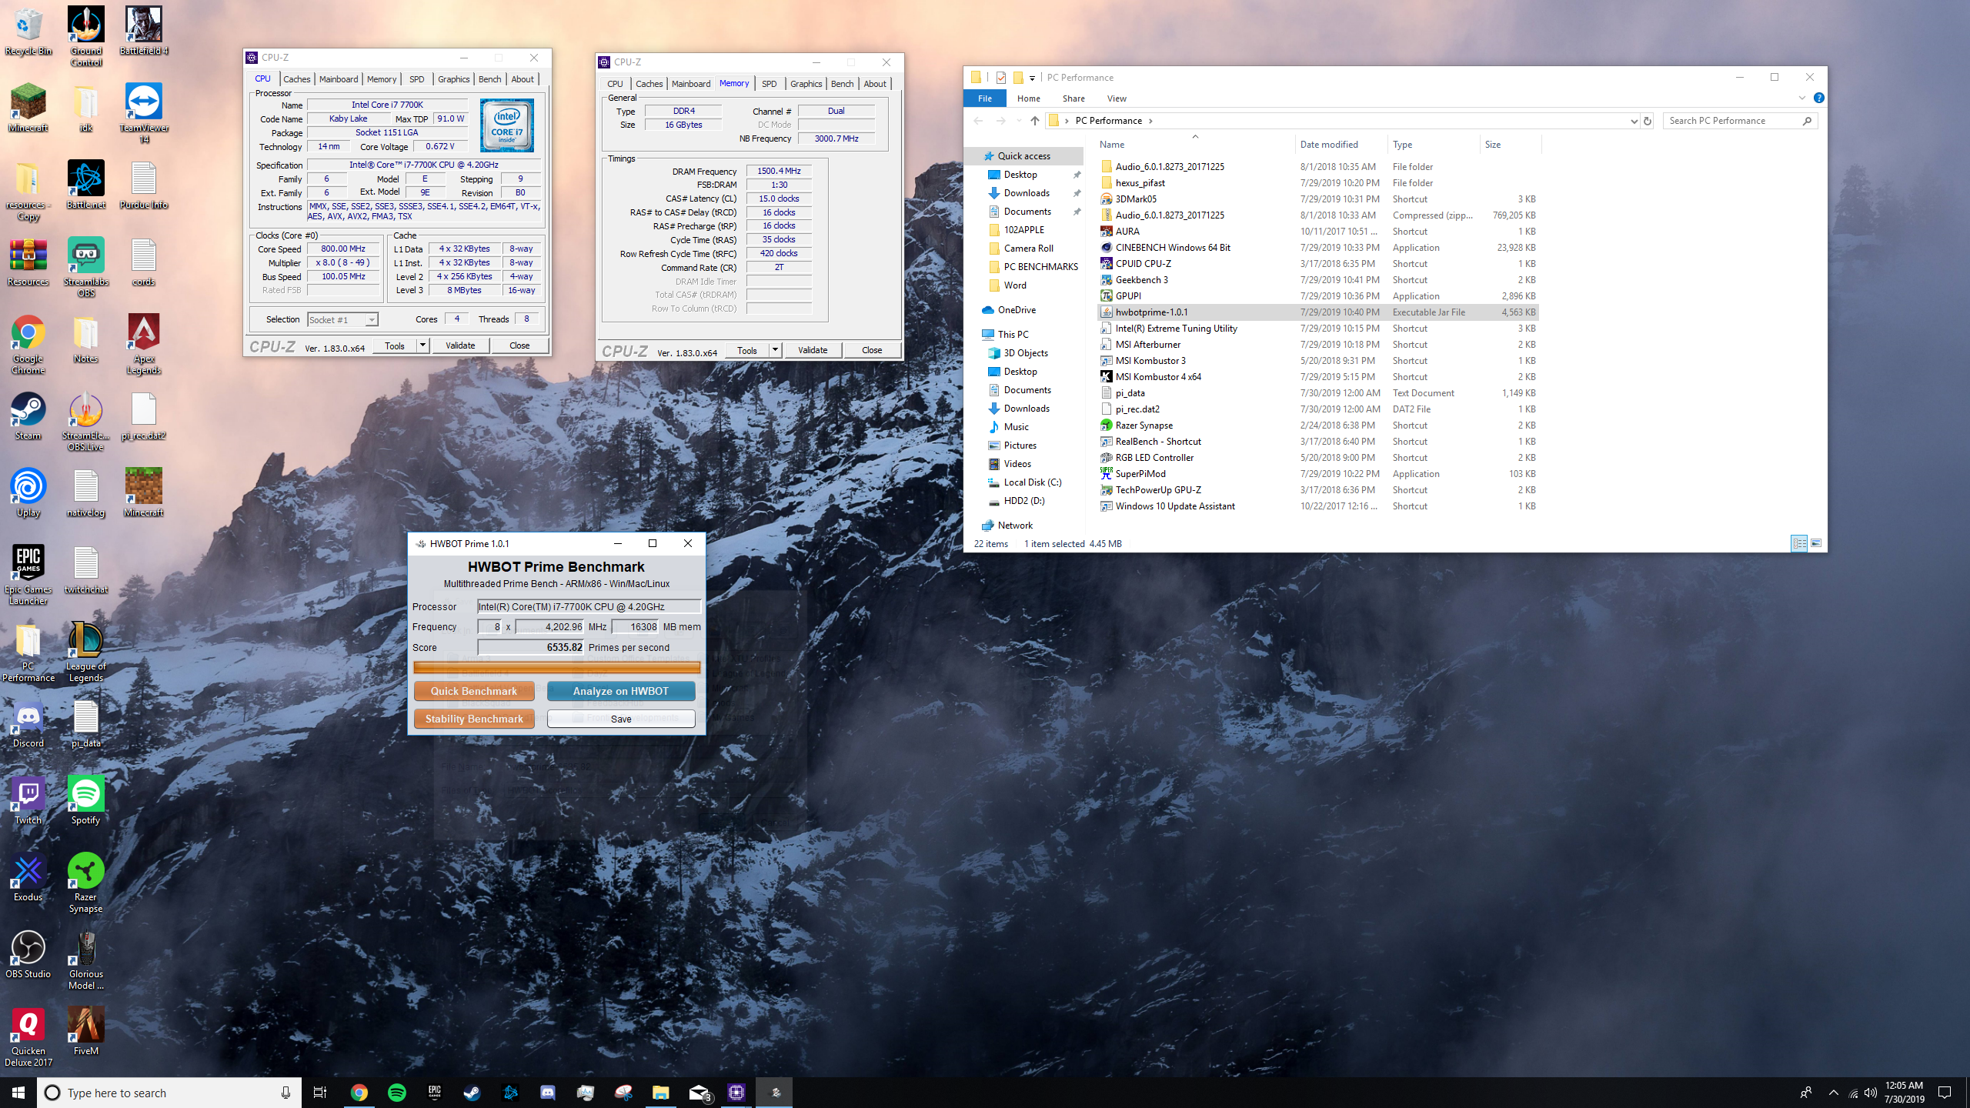Select League of Legends desktop icon

point(85,652)
